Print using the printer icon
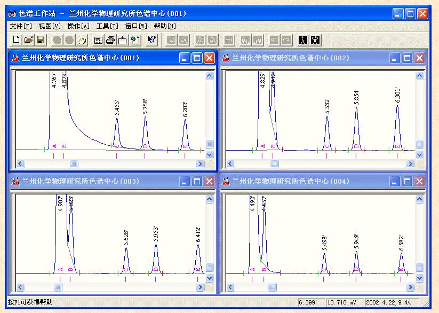Viewport: 439px width, 313px height. click(110, 40)
